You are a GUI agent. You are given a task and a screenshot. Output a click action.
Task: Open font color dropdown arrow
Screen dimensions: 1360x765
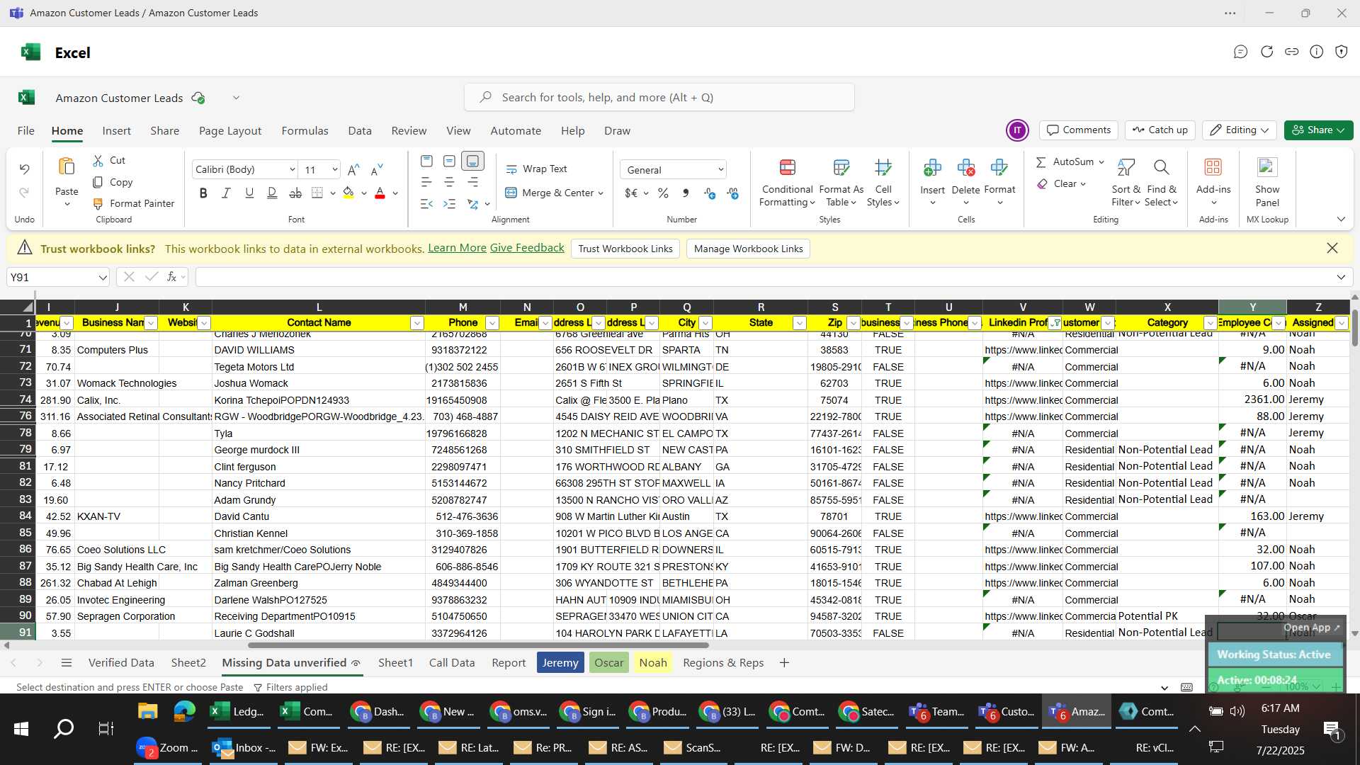(395, 193)
